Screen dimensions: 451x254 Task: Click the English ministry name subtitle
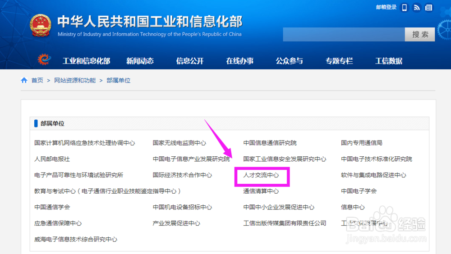pos(150,34)
